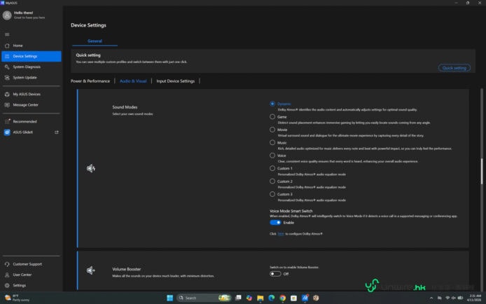The width and height of the screenshot is (486, 304).
Task: Select Music sound mode
Action: [272, 143]
